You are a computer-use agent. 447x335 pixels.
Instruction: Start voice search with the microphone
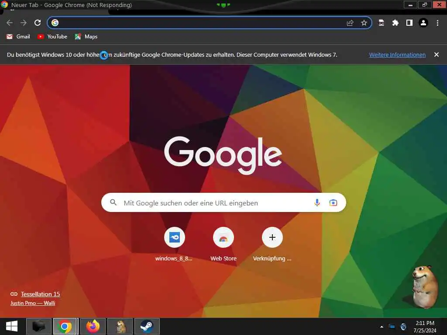click(317, 202)
